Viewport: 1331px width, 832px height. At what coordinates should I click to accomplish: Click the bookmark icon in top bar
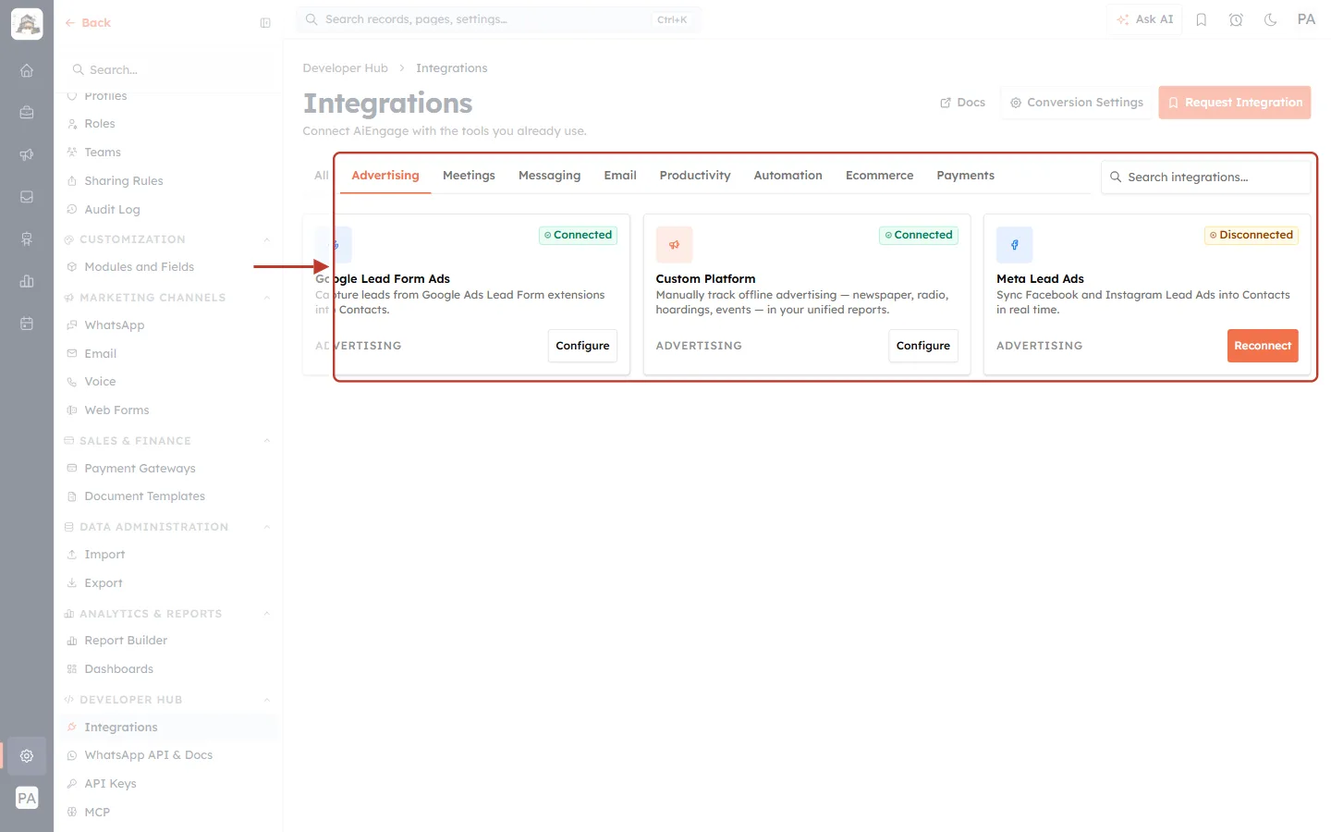1202,19
